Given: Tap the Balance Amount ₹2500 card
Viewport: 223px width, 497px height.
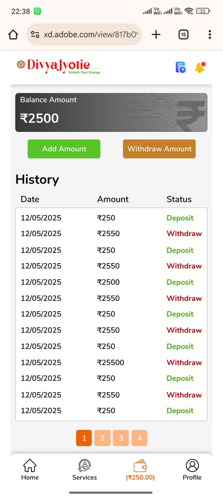Looking at the screenshot, I should coord(111,113).
